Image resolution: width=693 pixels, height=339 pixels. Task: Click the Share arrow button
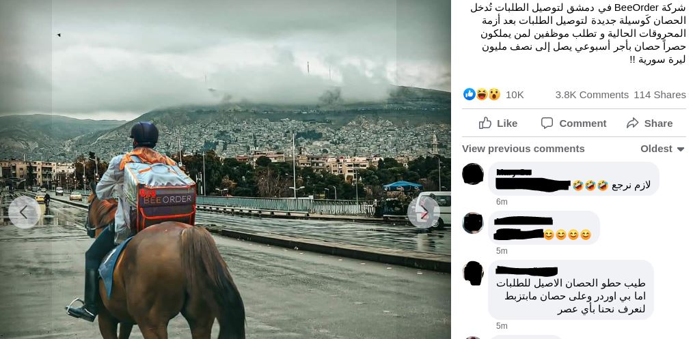(649, 123)
